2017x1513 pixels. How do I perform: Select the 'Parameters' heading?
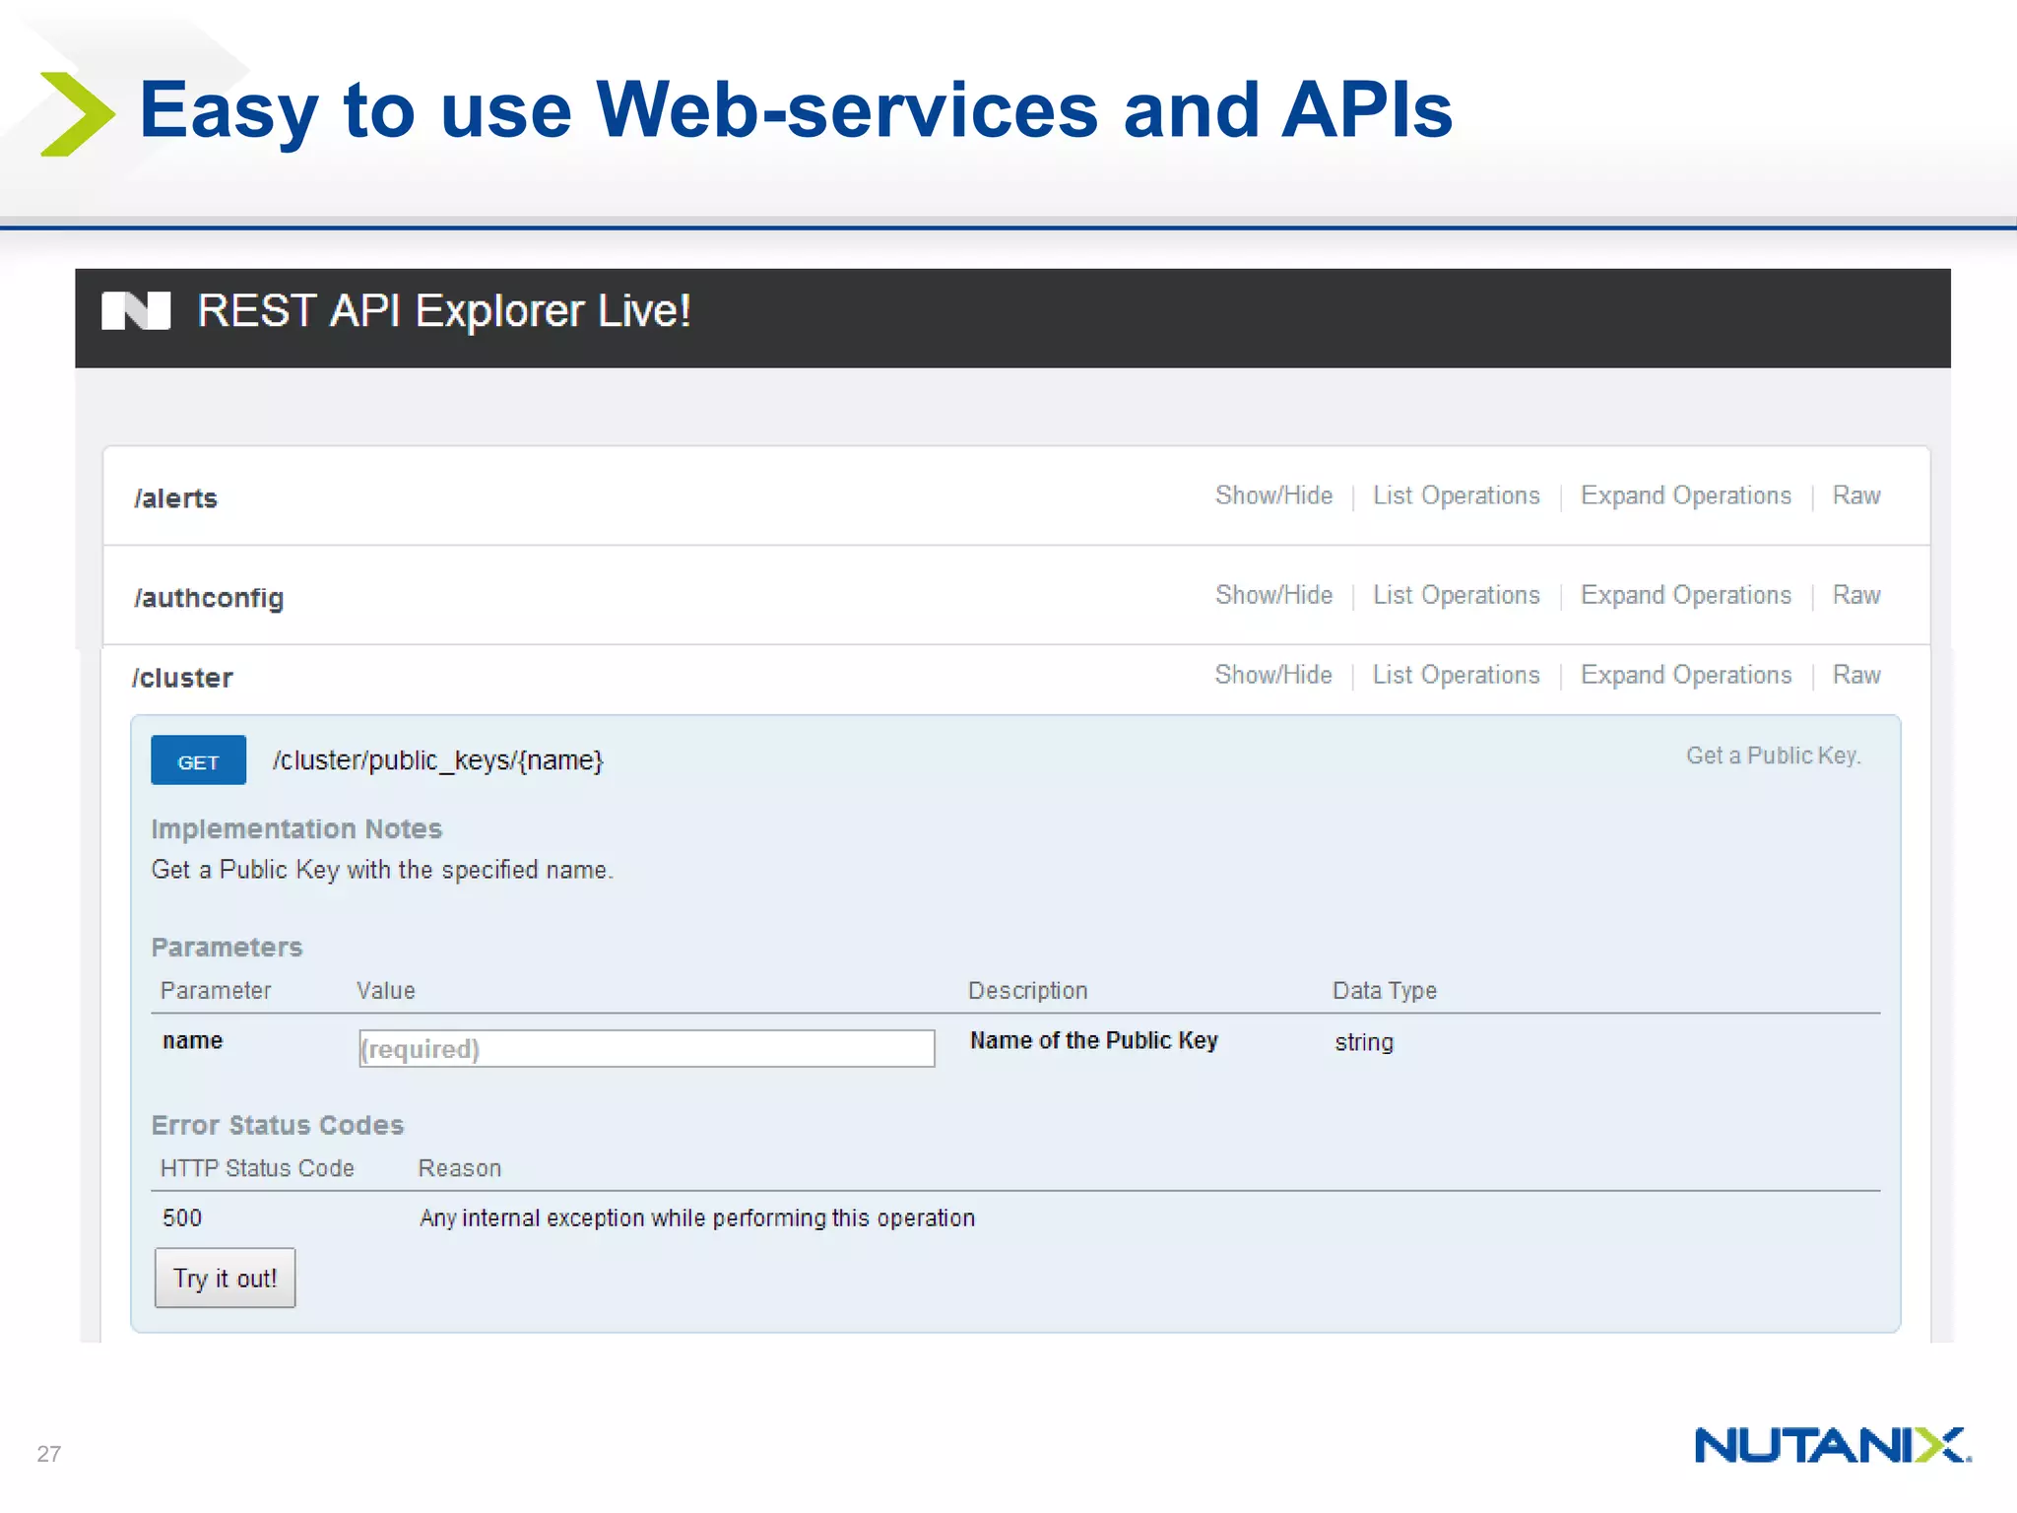pos(227,948)
